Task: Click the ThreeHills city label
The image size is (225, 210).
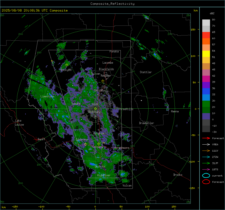Action: [x=126, y=109]
